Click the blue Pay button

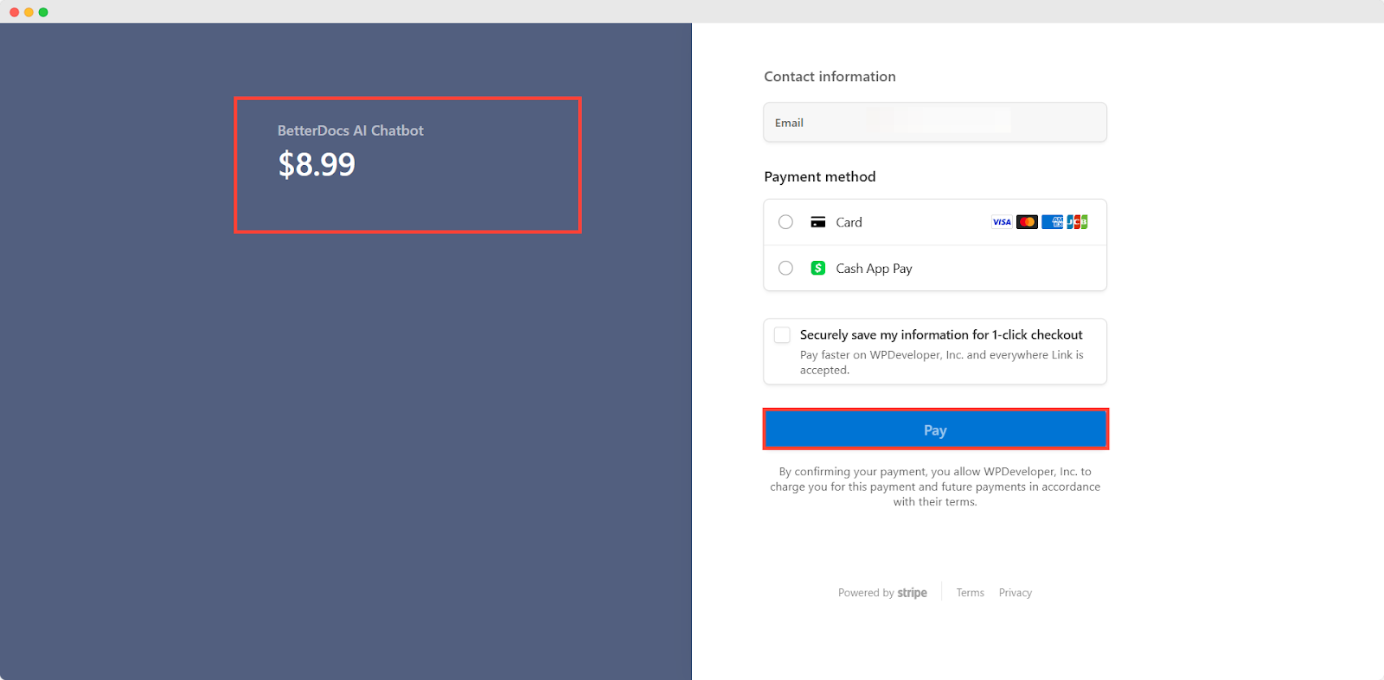(935, 429)
